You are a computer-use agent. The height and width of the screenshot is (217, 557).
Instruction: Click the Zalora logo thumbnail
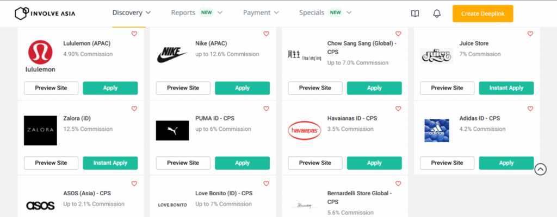(40, 130)
